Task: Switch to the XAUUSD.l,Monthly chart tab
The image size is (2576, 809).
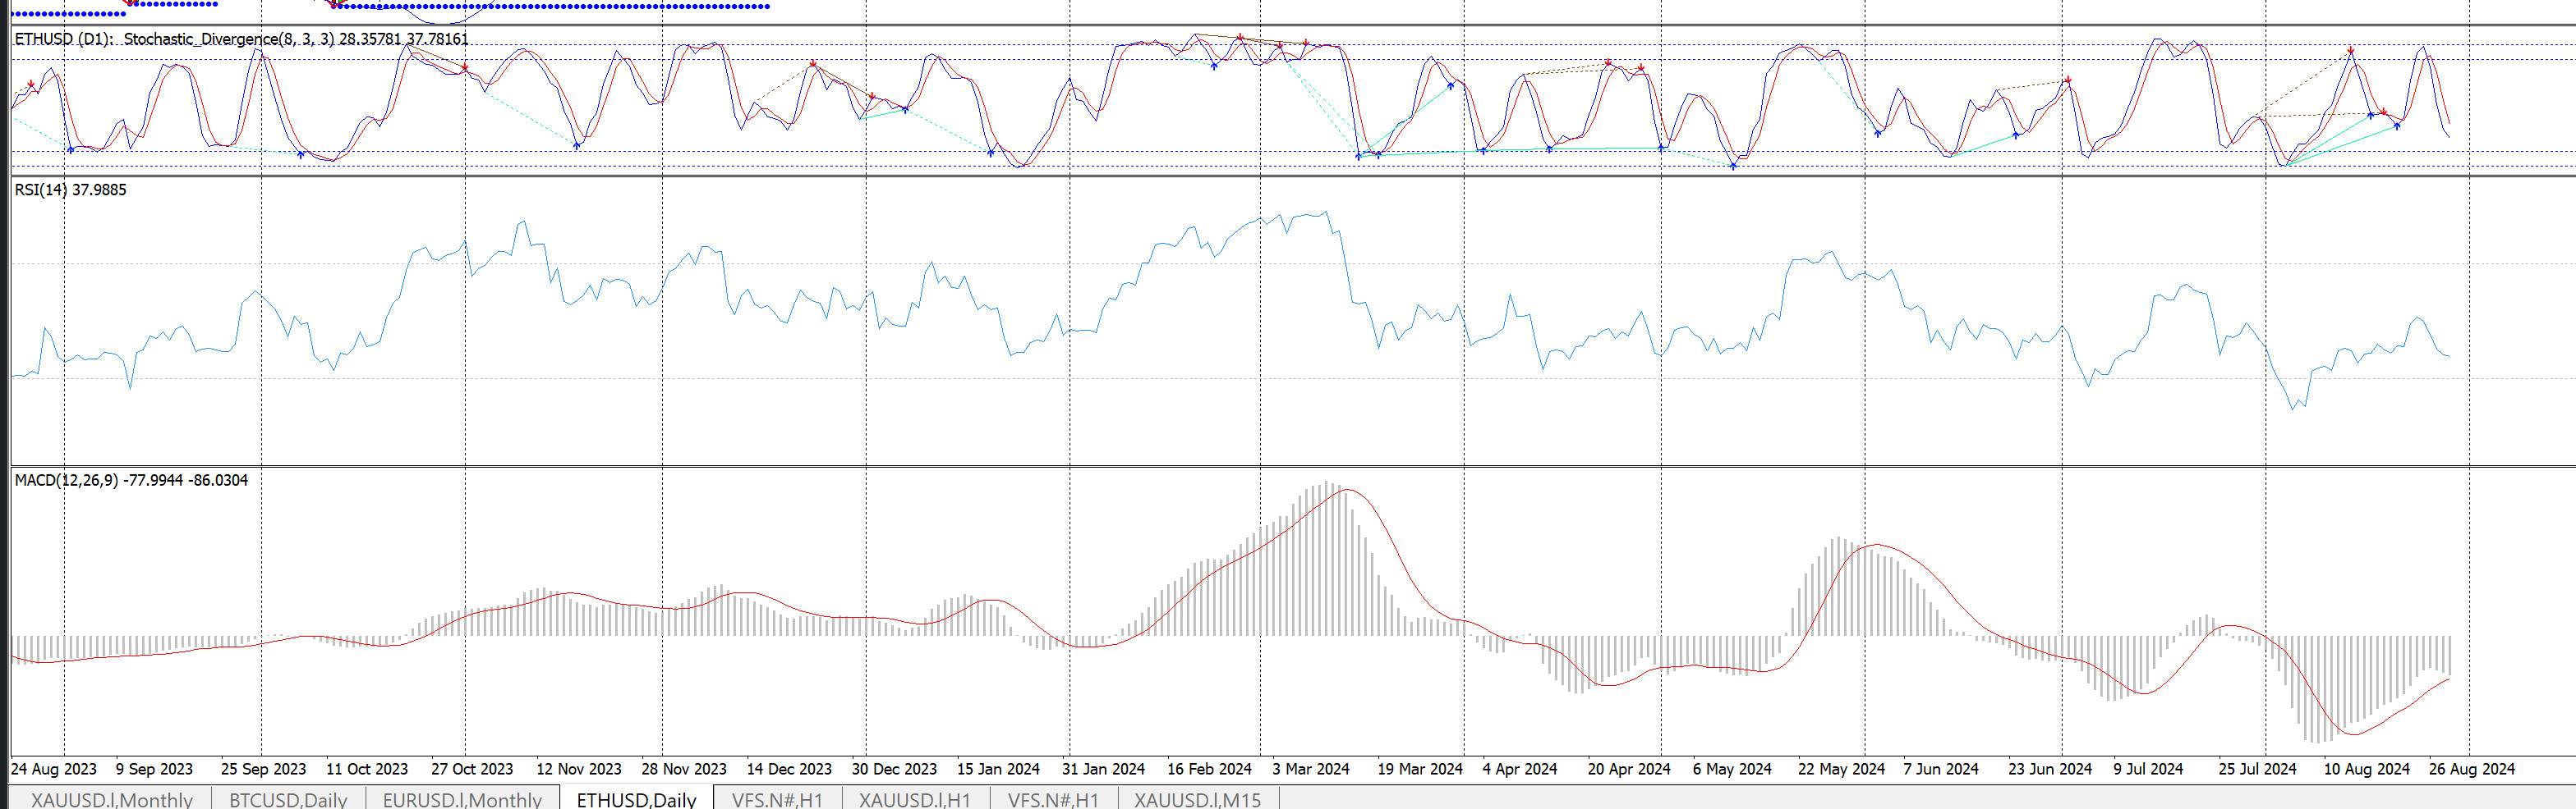Action: [111, 799]
